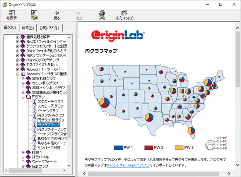Image resolution: width=241 pixels, height=177 pixels.
Task: Click the book icon beside グラフのエクスポートと出版
Action: 23,46
